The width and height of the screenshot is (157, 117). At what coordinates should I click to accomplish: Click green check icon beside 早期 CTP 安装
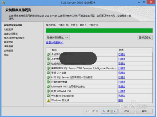tap(48, 73)
